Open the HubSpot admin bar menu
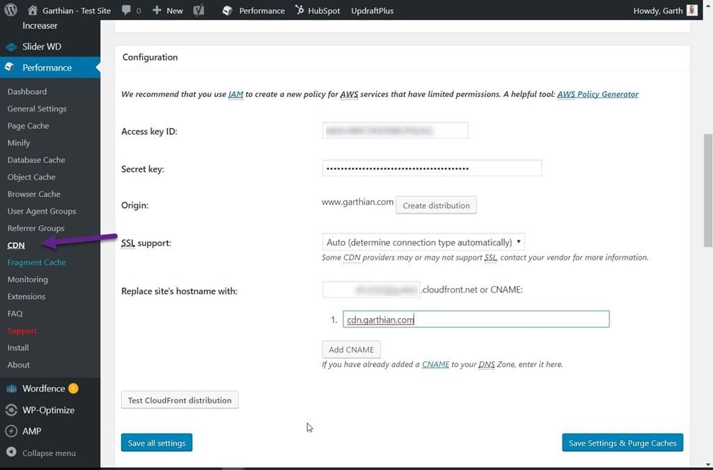This screenshot has height=470, width=713. (318, 10)
